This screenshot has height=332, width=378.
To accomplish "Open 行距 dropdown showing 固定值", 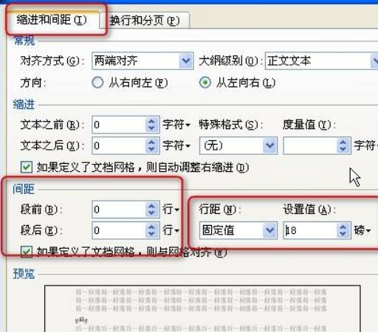I will (238, 230).
